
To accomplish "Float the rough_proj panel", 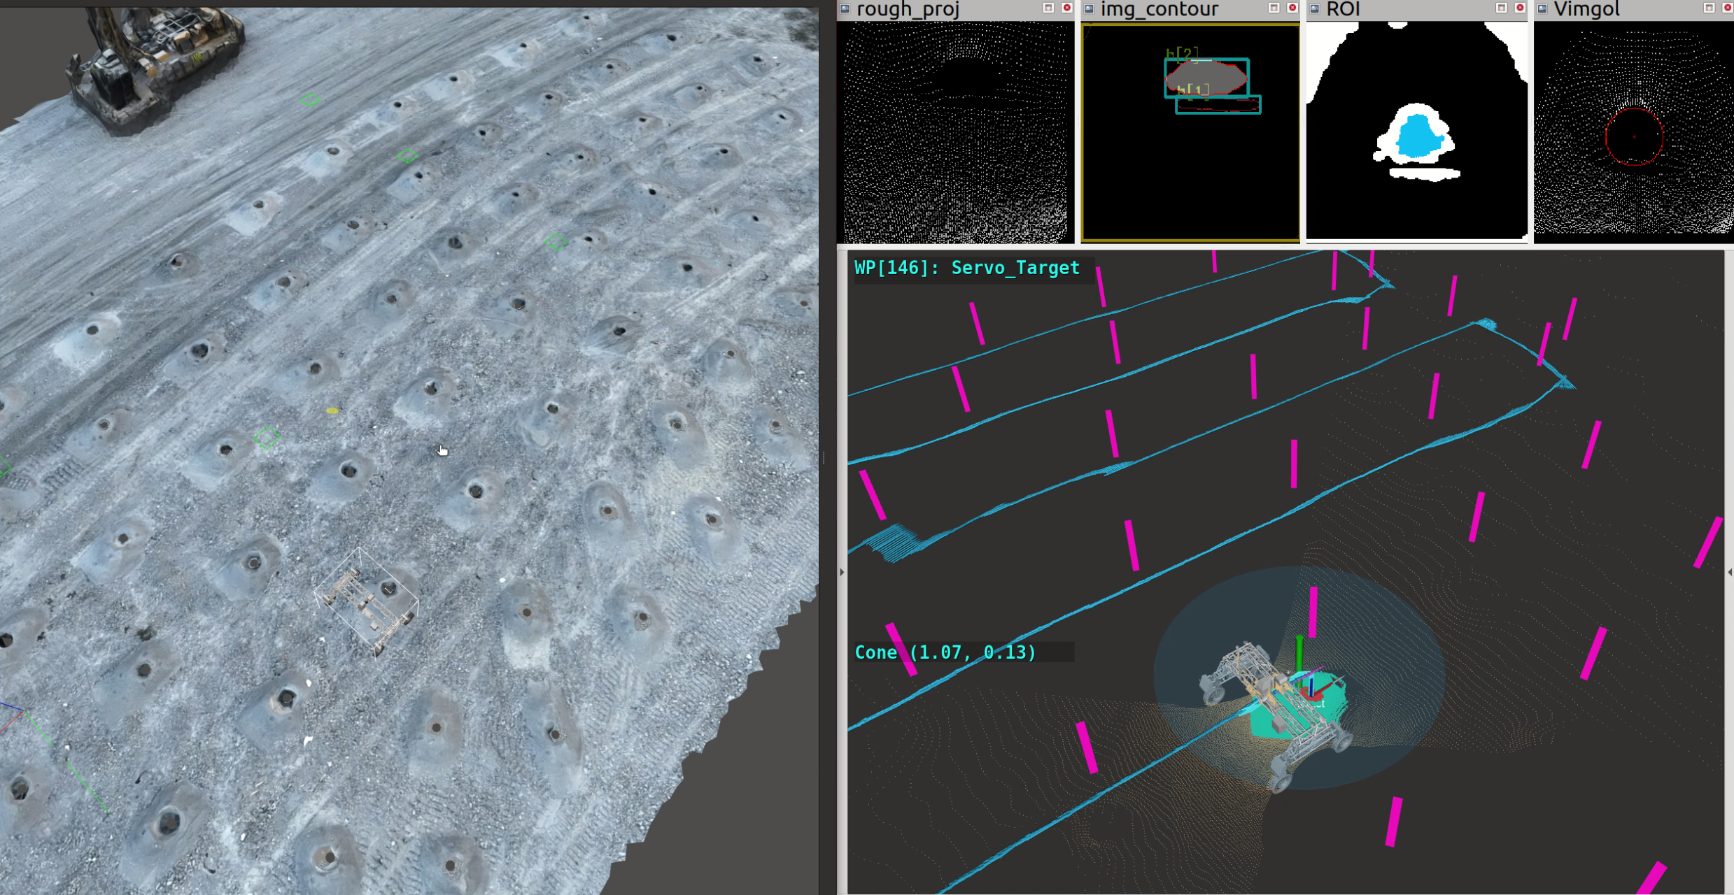I will click(x=1048, y=8).
